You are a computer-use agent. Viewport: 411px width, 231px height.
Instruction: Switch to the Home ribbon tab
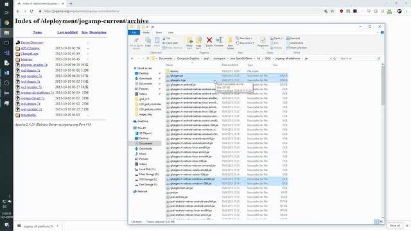click(x=146, y=33)
